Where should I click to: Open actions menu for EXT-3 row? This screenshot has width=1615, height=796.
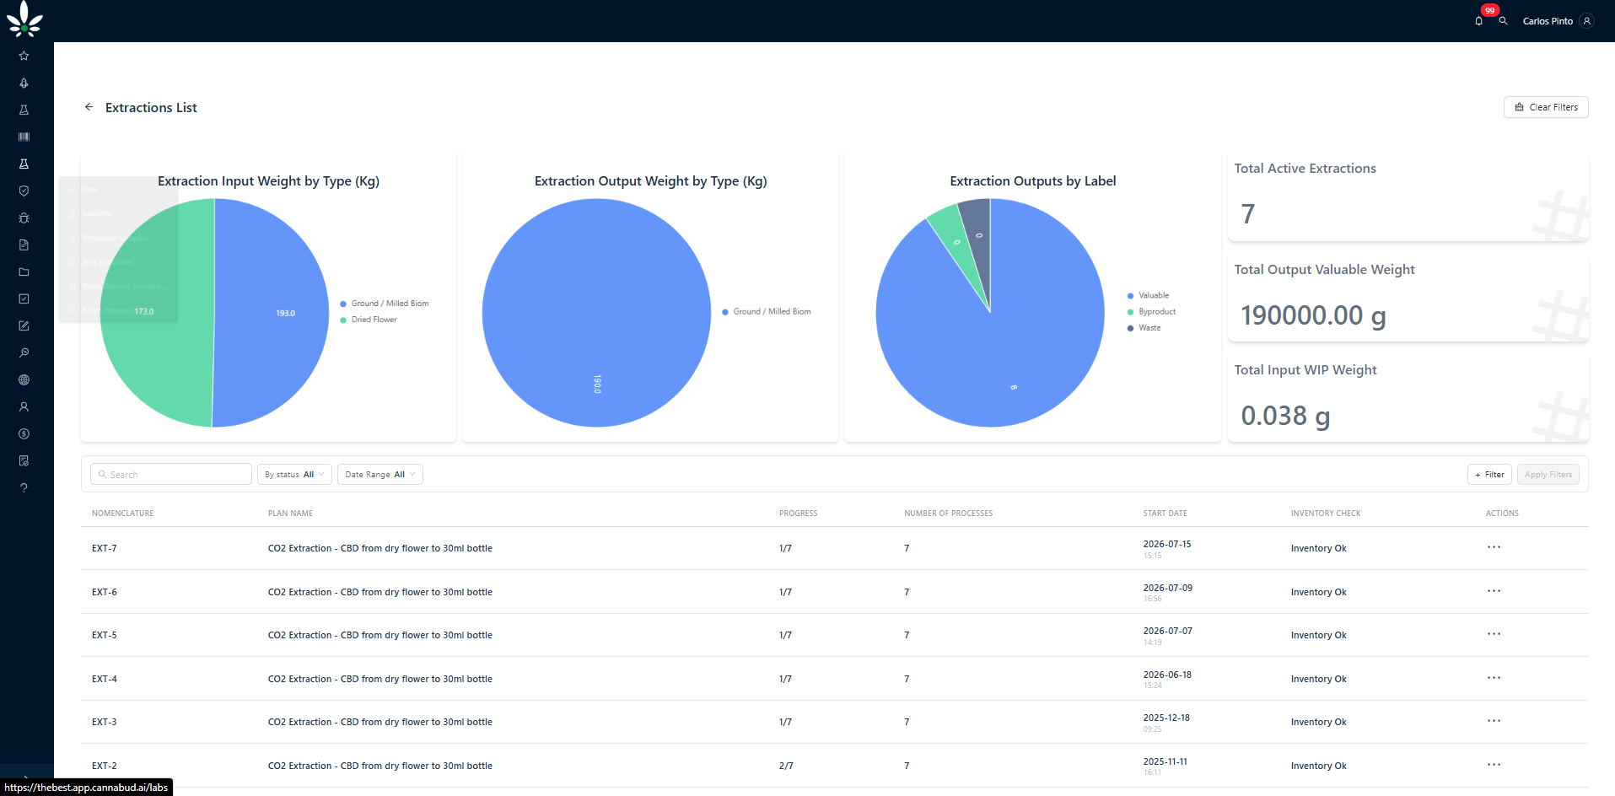tap(1494, 721)
